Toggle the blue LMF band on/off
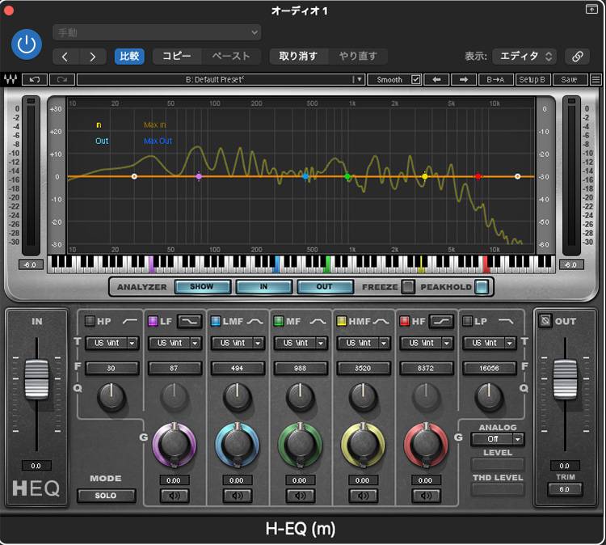606x545 pixels. pyautogui.click(x=216, y=321)
